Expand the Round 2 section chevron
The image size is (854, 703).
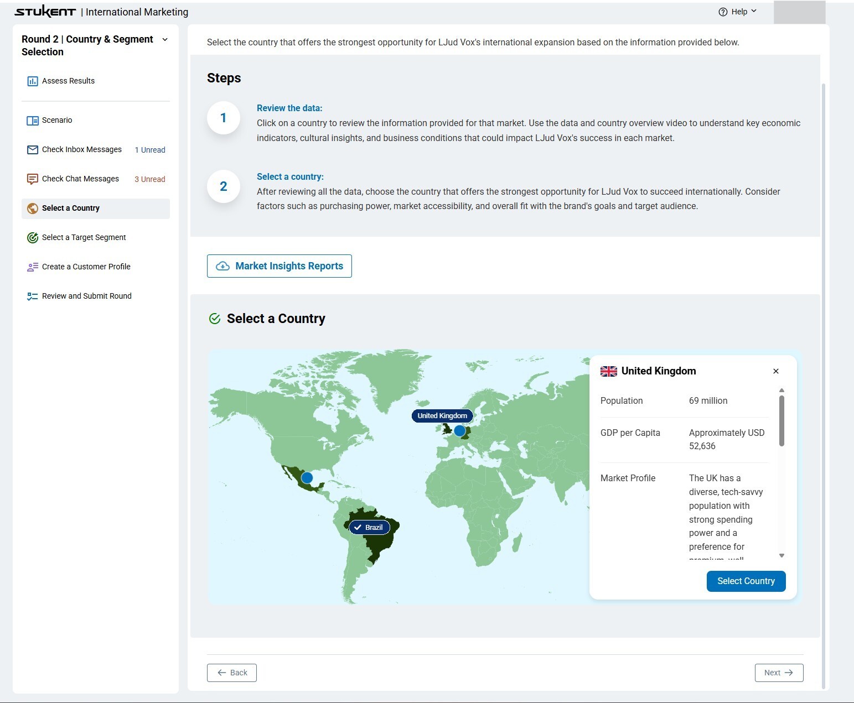tap(165, 39)
